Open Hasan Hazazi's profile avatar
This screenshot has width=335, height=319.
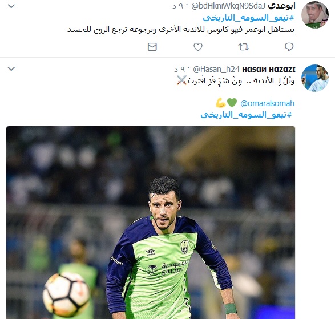tap(314, 78)
